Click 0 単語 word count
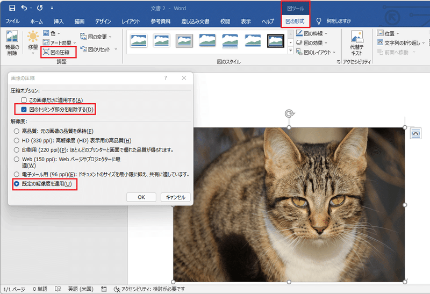The image size is (430, 294). (40, 289)
